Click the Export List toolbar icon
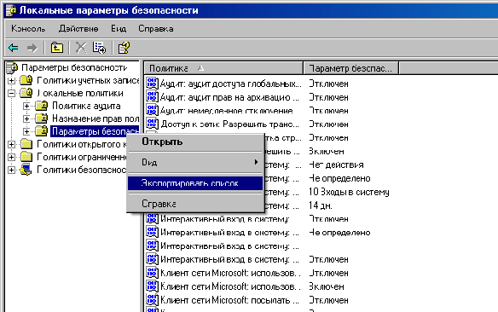The height and width of the screenshot is (312, 498). [x=99, y=48]
